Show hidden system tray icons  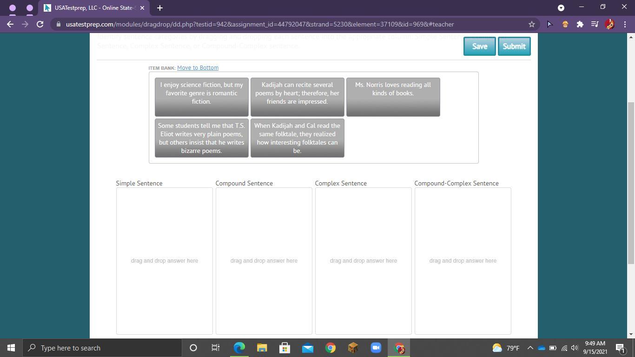click(530, 348)
